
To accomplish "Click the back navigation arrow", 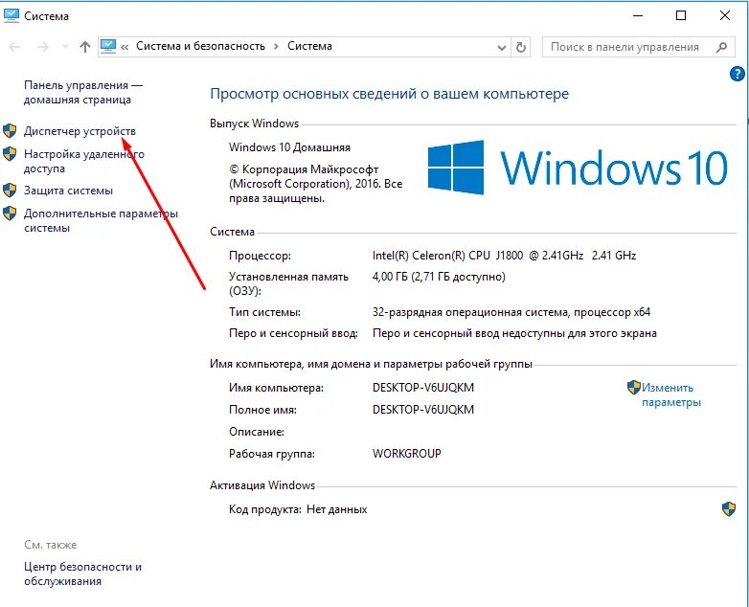I will point(14,47).
